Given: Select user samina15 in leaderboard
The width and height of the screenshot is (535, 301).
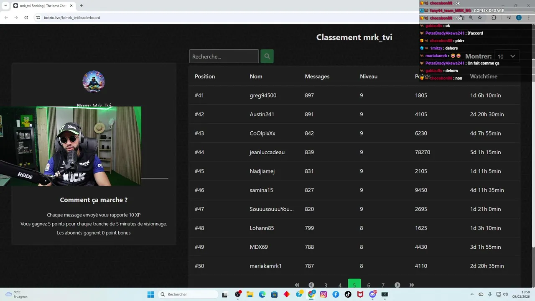Looking at the screenshot, I should (261, 190).
